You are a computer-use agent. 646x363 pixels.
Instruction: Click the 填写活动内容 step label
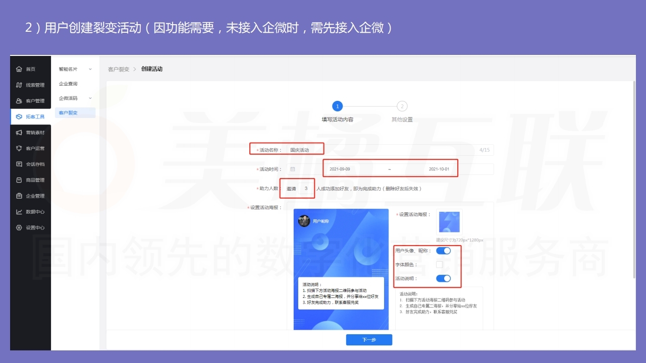338,119
